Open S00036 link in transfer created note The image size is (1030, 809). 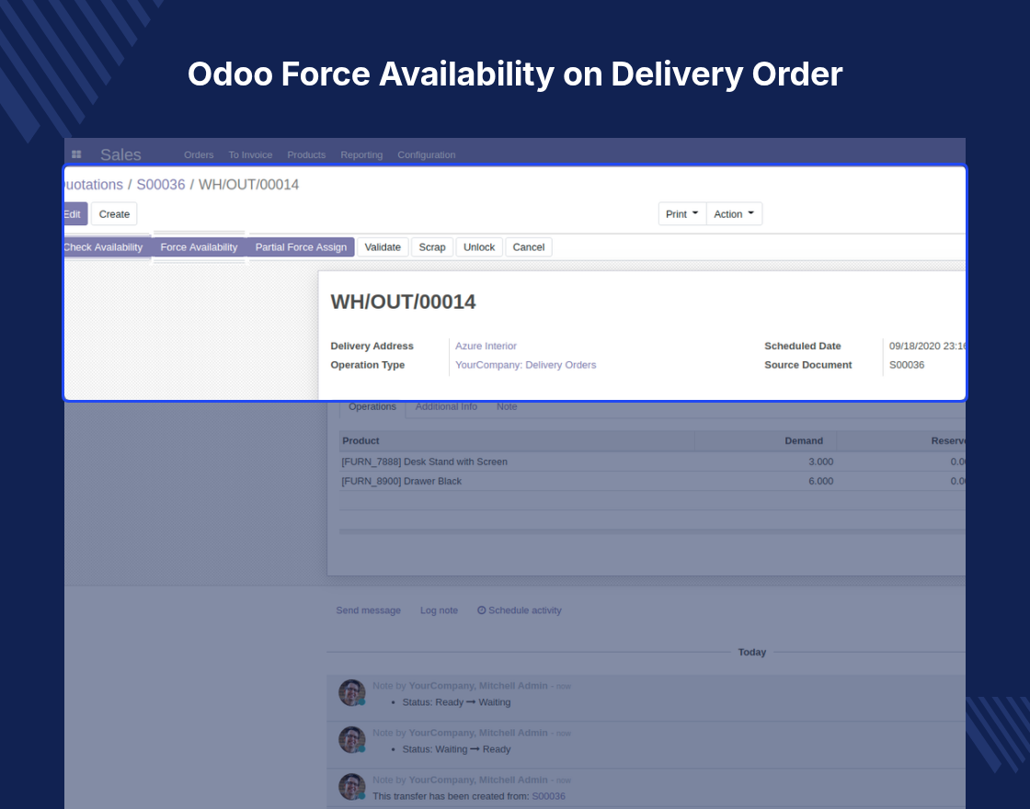coord(548,796)
